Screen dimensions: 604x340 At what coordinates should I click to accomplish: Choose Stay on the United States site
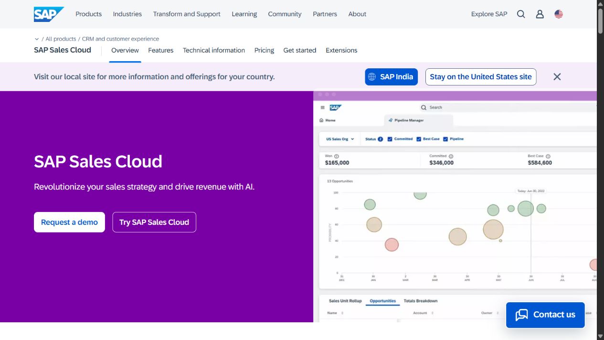pyautogui.click(x=481, y=77)
